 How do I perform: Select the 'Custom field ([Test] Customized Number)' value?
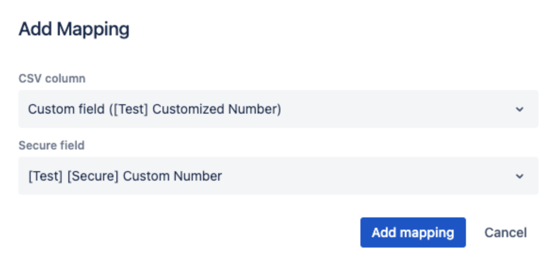[155, 109]
